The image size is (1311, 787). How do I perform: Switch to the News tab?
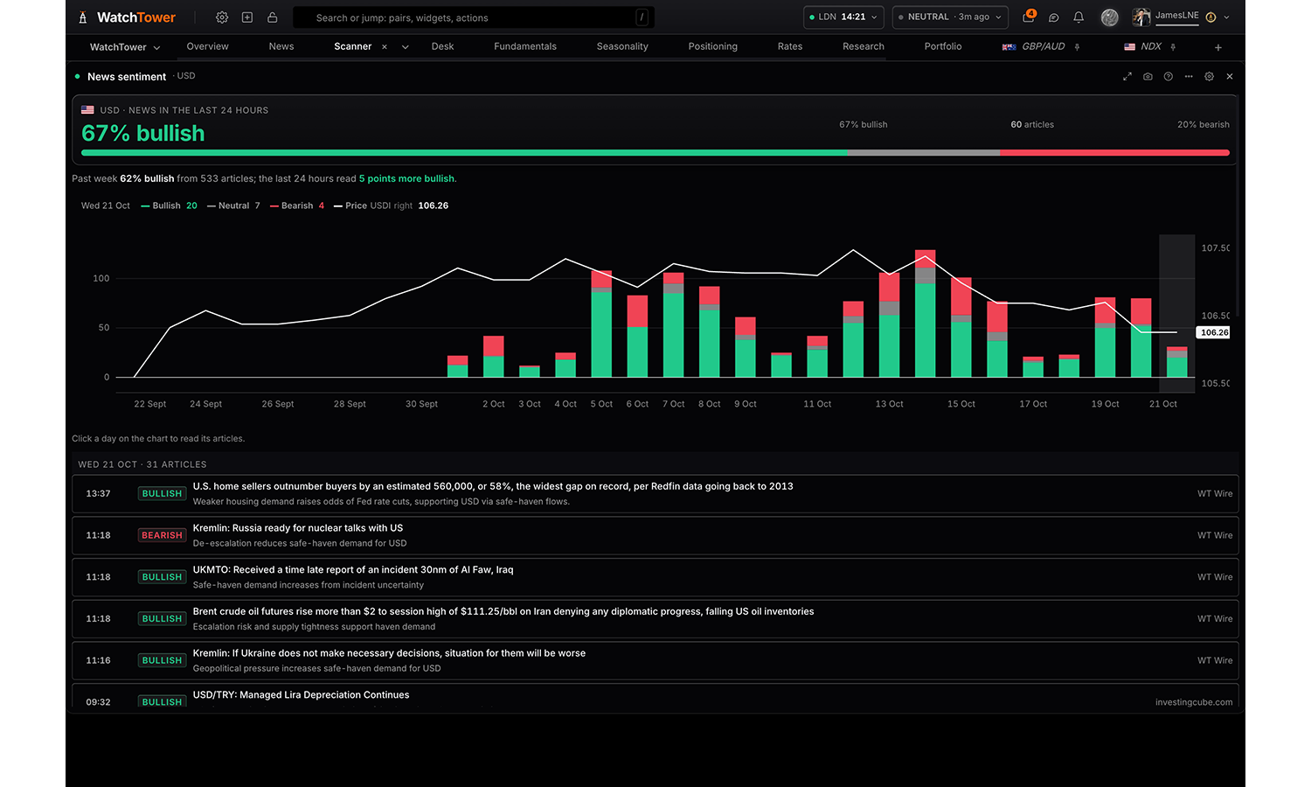point(281,47)
